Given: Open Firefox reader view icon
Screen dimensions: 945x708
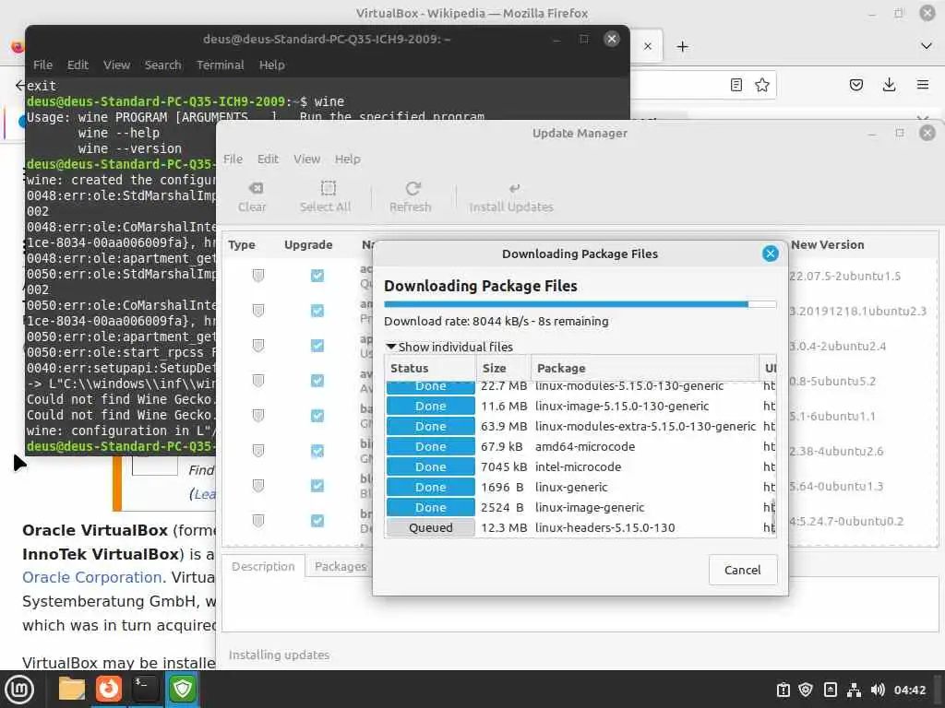Looking at the screenshot, I should click(736, 85).
